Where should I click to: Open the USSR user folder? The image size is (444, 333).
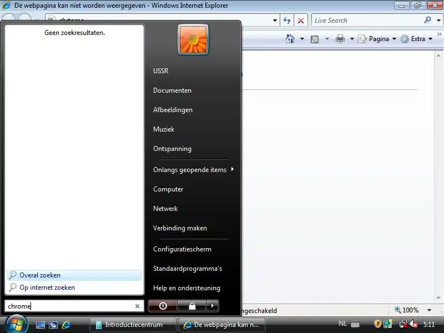(160, 71)
